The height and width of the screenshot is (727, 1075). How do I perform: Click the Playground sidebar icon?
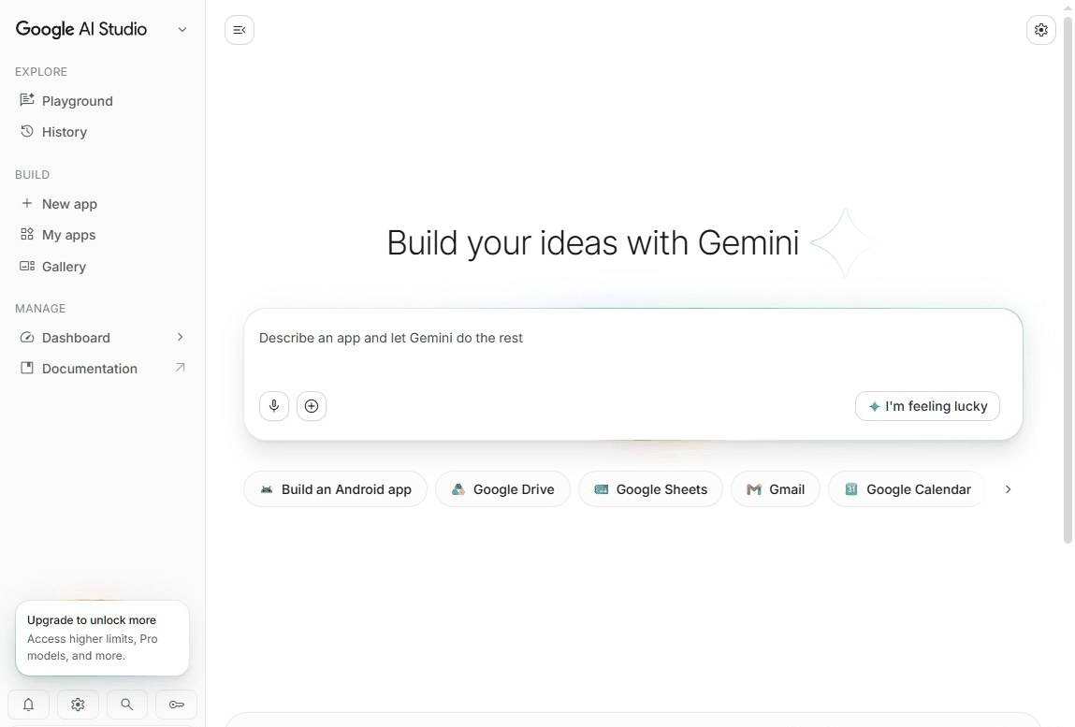tap(27, 100)
